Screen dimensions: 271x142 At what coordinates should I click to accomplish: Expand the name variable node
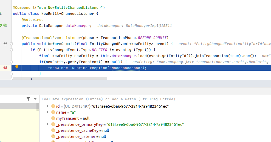[47, 112]
